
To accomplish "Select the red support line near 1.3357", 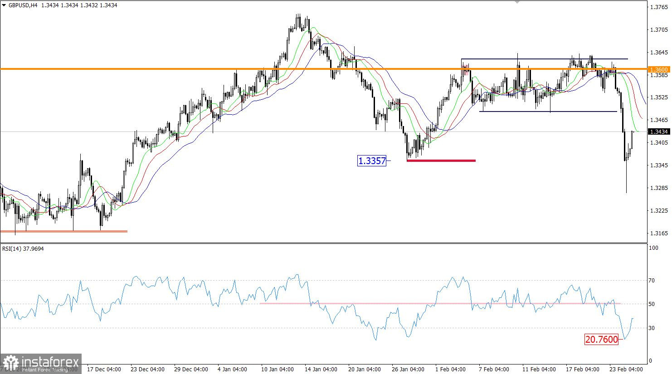I will (x=441, y=160).
